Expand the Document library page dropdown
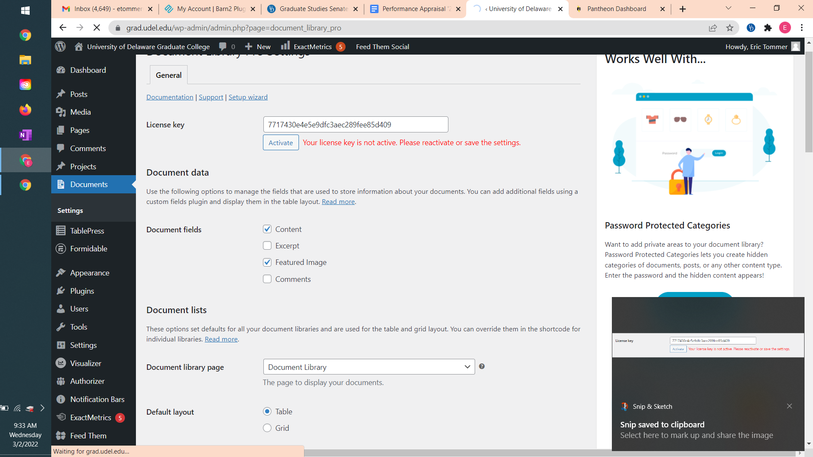The image size is (813, 457). tap(369, 367)
